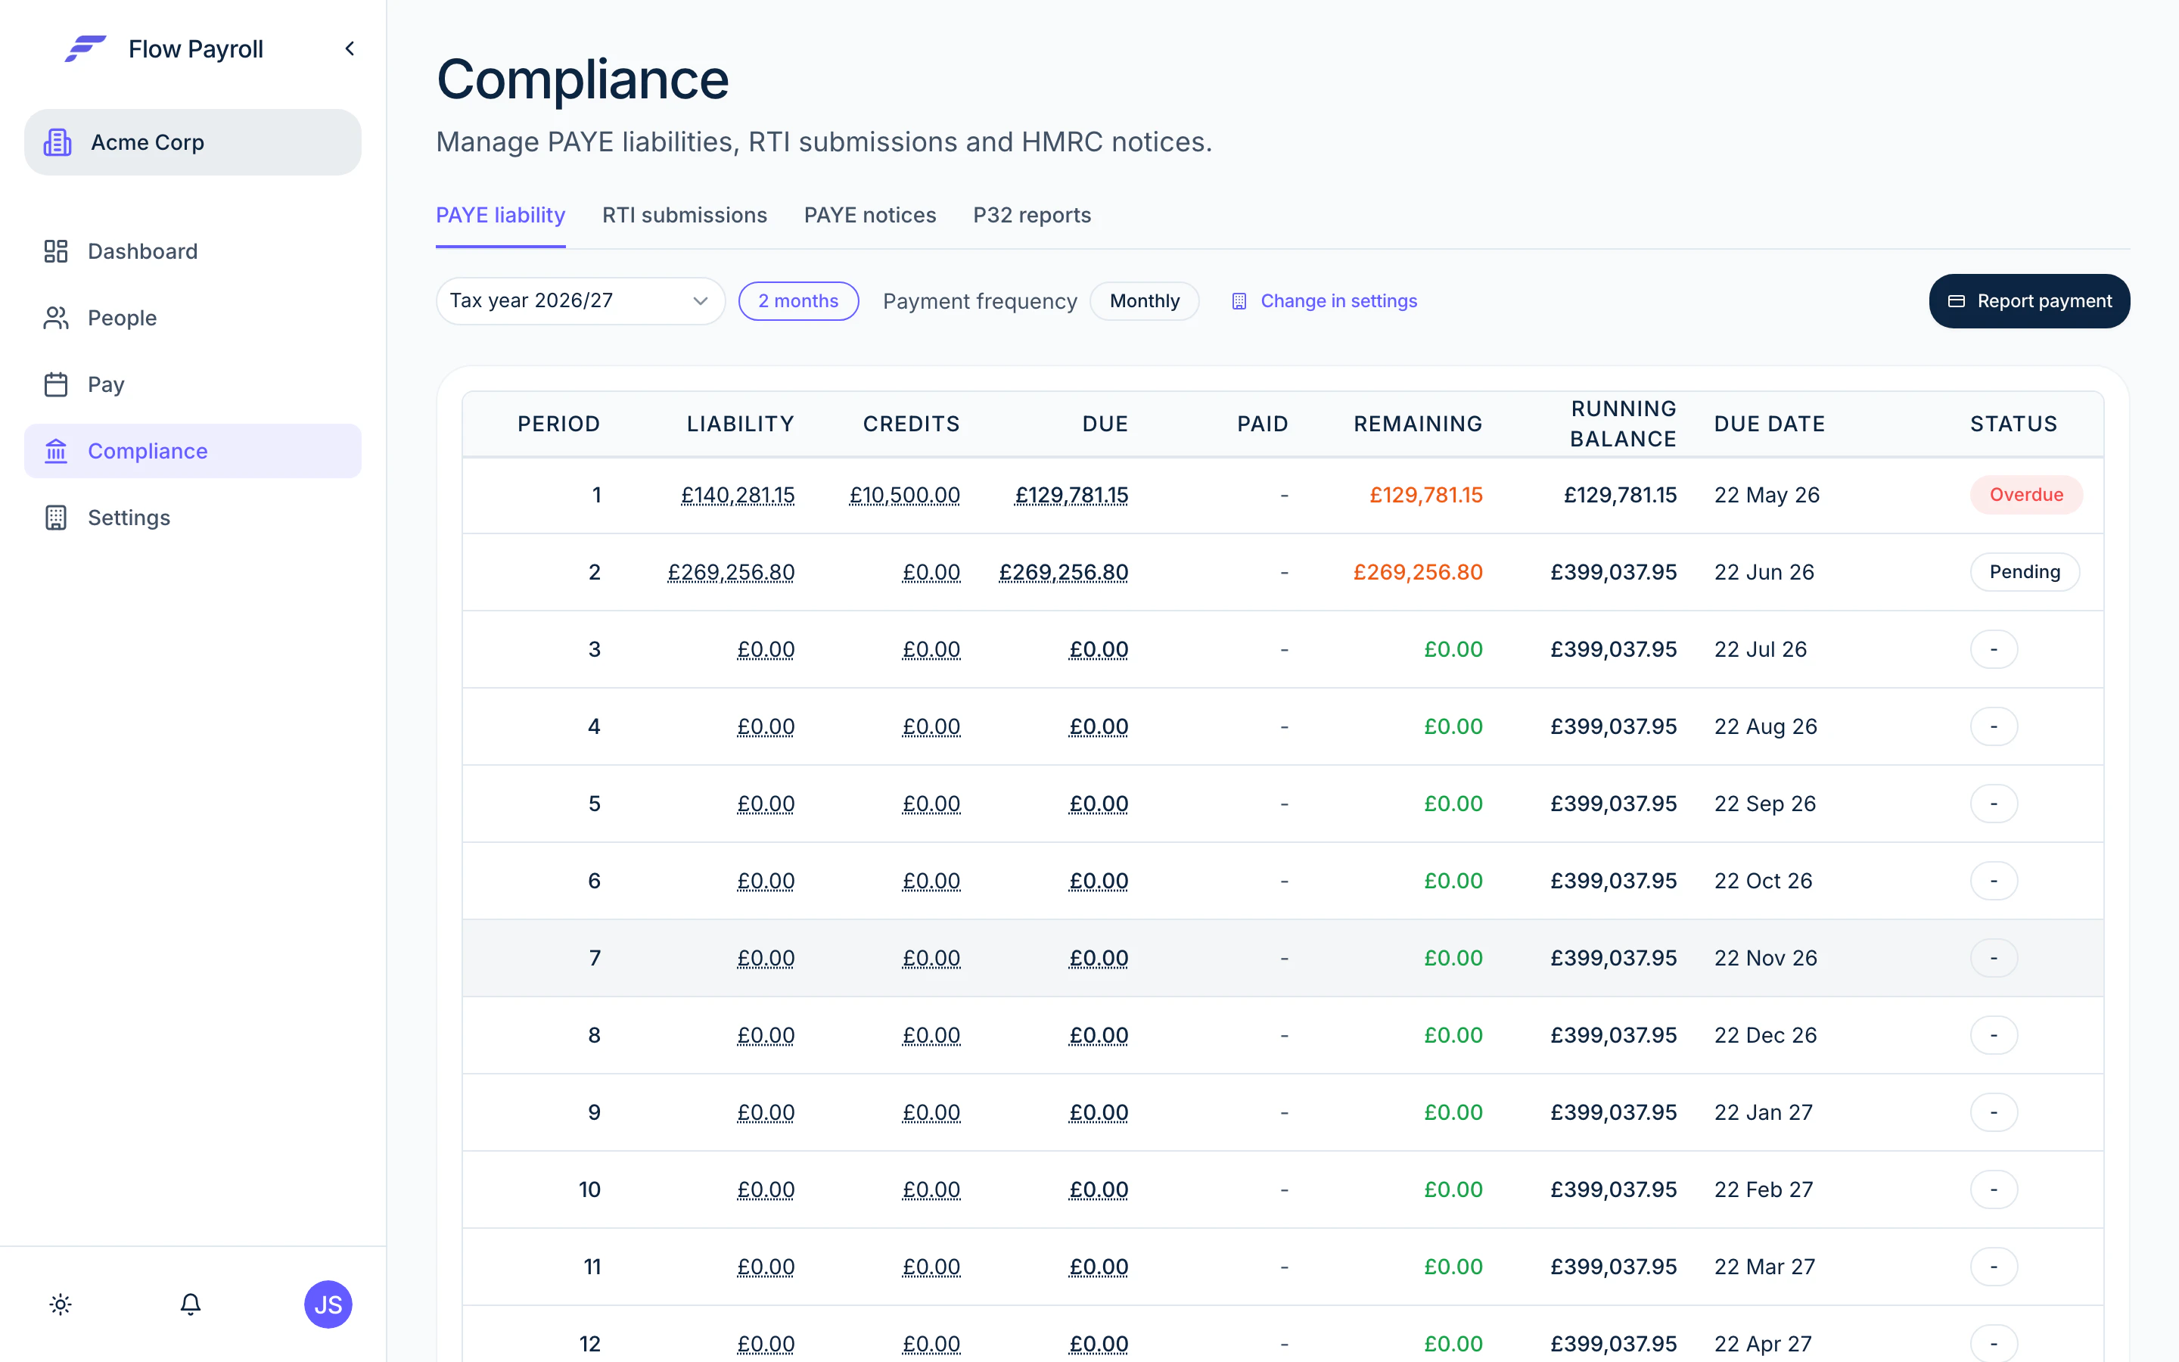Click running balance £129,781.15
Screen dimensions: 2179x1362
(1620, 495)
